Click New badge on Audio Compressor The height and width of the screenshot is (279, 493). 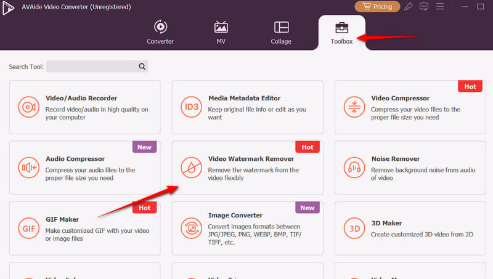click(144, 147)
